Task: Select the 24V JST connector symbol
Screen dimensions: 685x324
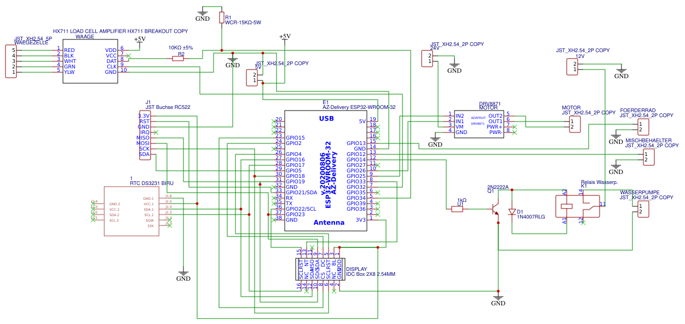Action: tap(427, 59)
